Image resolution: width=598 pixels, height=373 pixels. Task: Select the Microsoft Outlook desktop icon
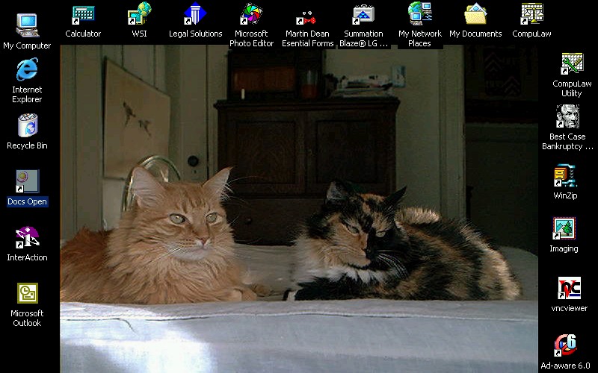tap(27, 293)
